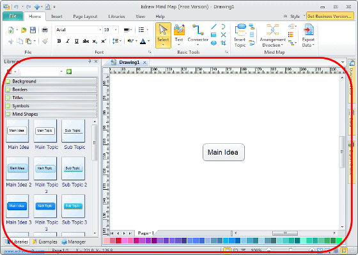Toggle subscript formatting
Screen dimensions: 358x255
point(95,42)
